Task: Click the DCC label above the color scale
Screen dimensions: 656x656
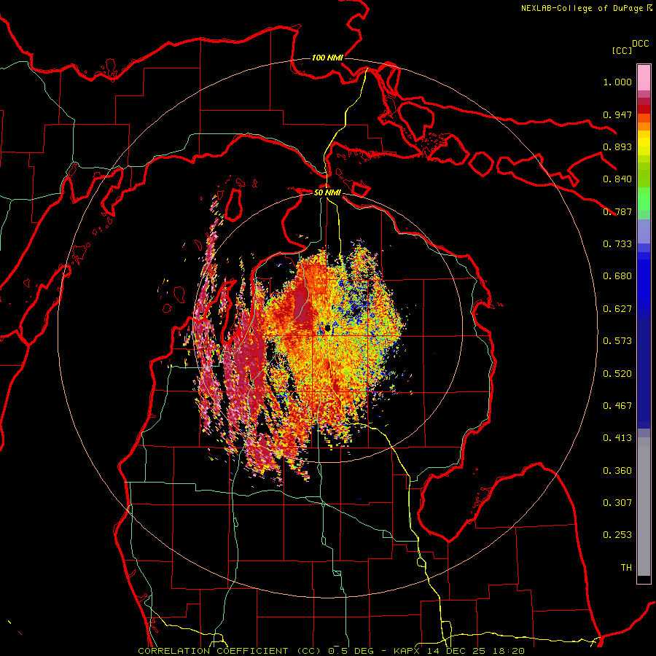Action: point(640,44)
